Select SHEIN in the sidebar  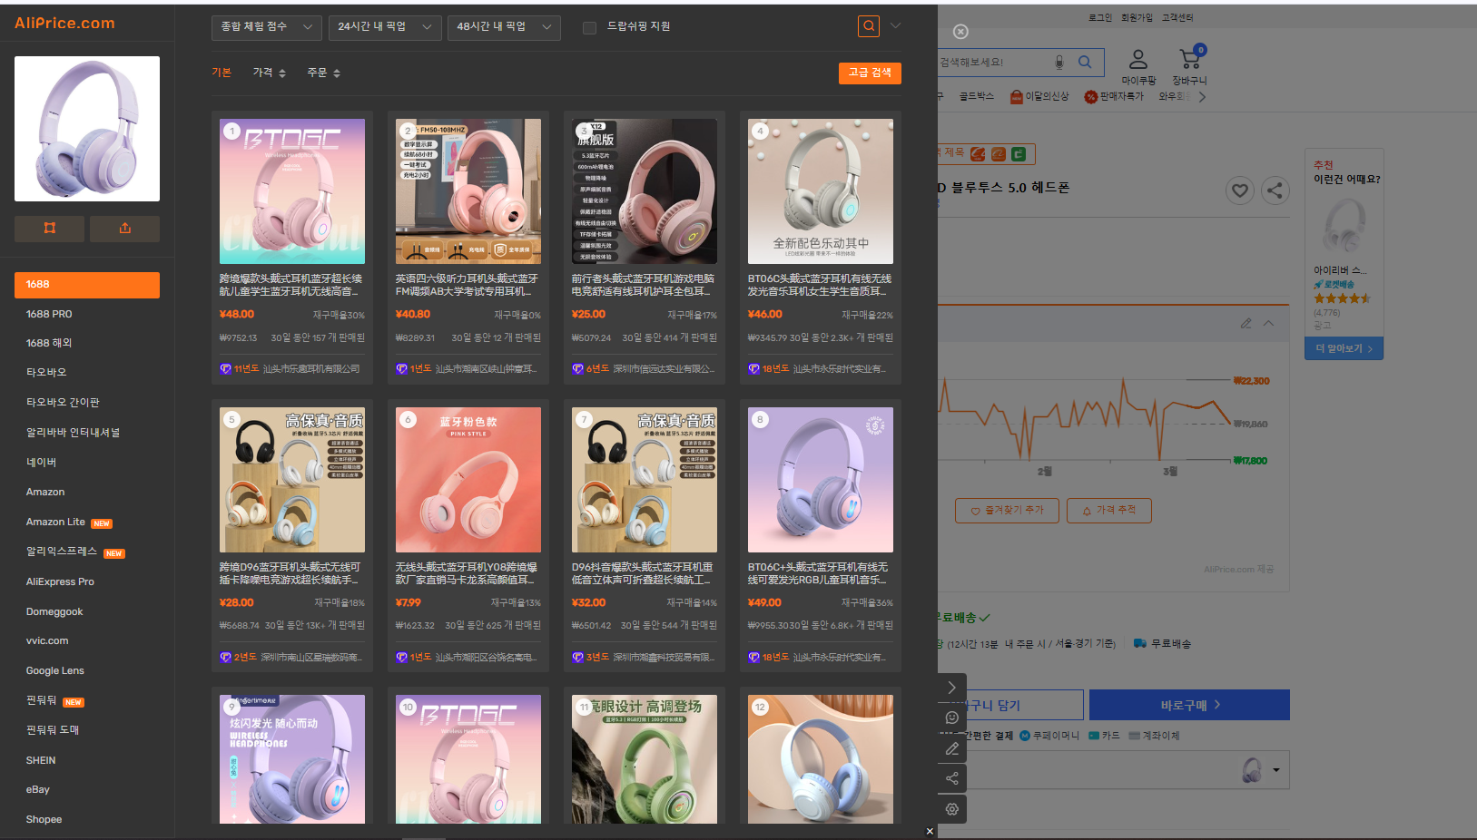(x=41, y=760)
